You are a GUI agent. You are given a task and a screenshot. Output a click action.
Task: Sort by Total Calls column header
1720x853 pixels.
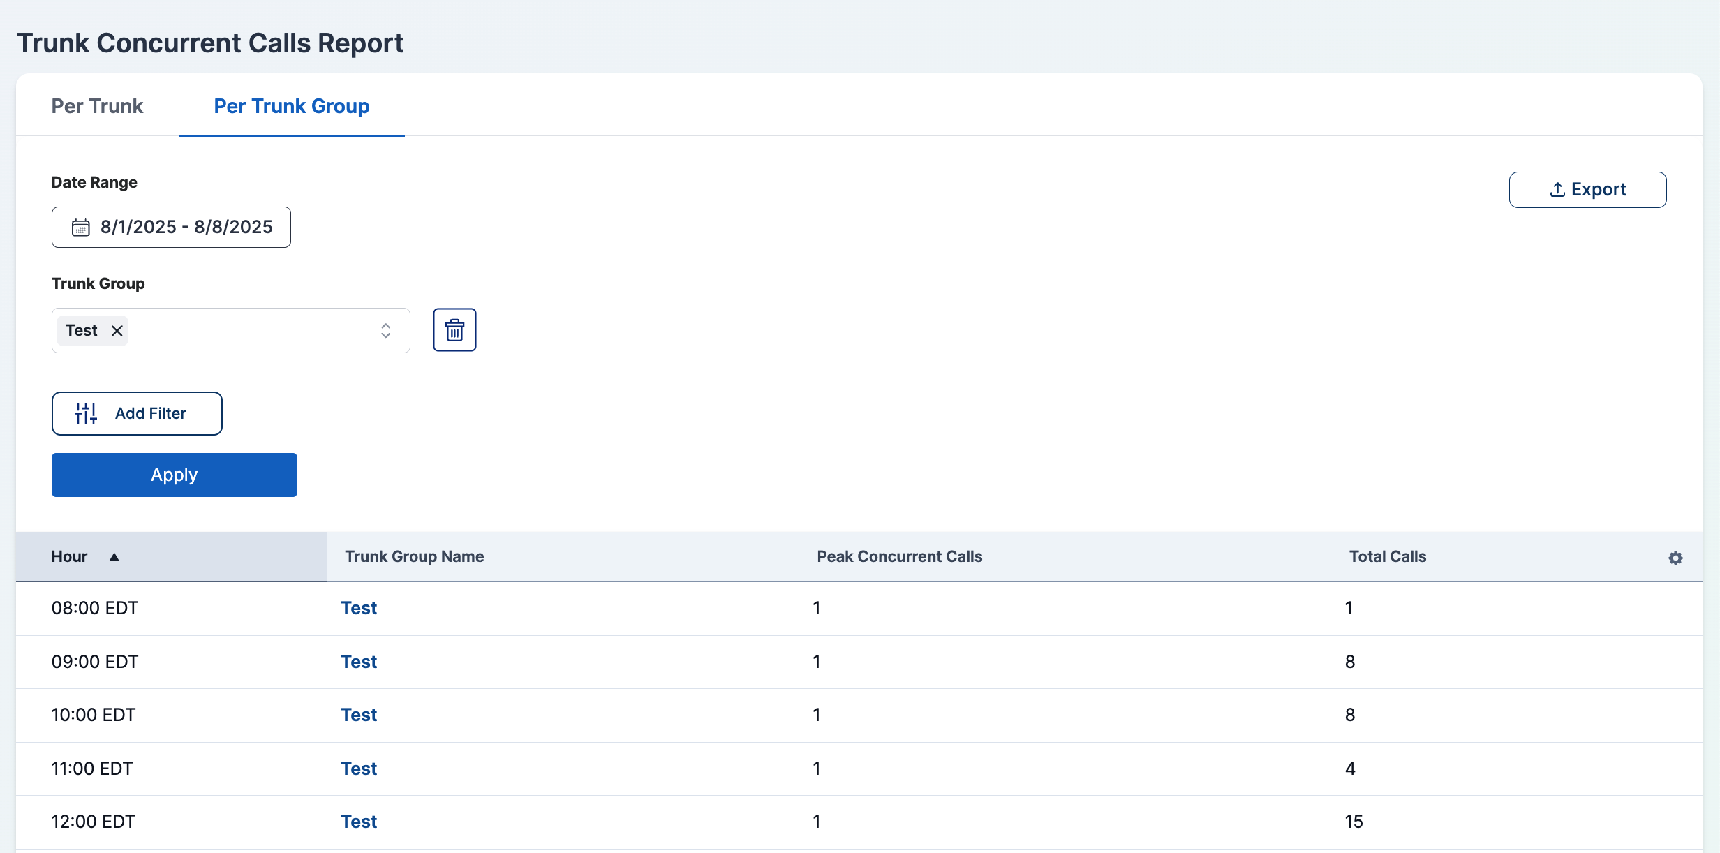[x=1387, y=556]
